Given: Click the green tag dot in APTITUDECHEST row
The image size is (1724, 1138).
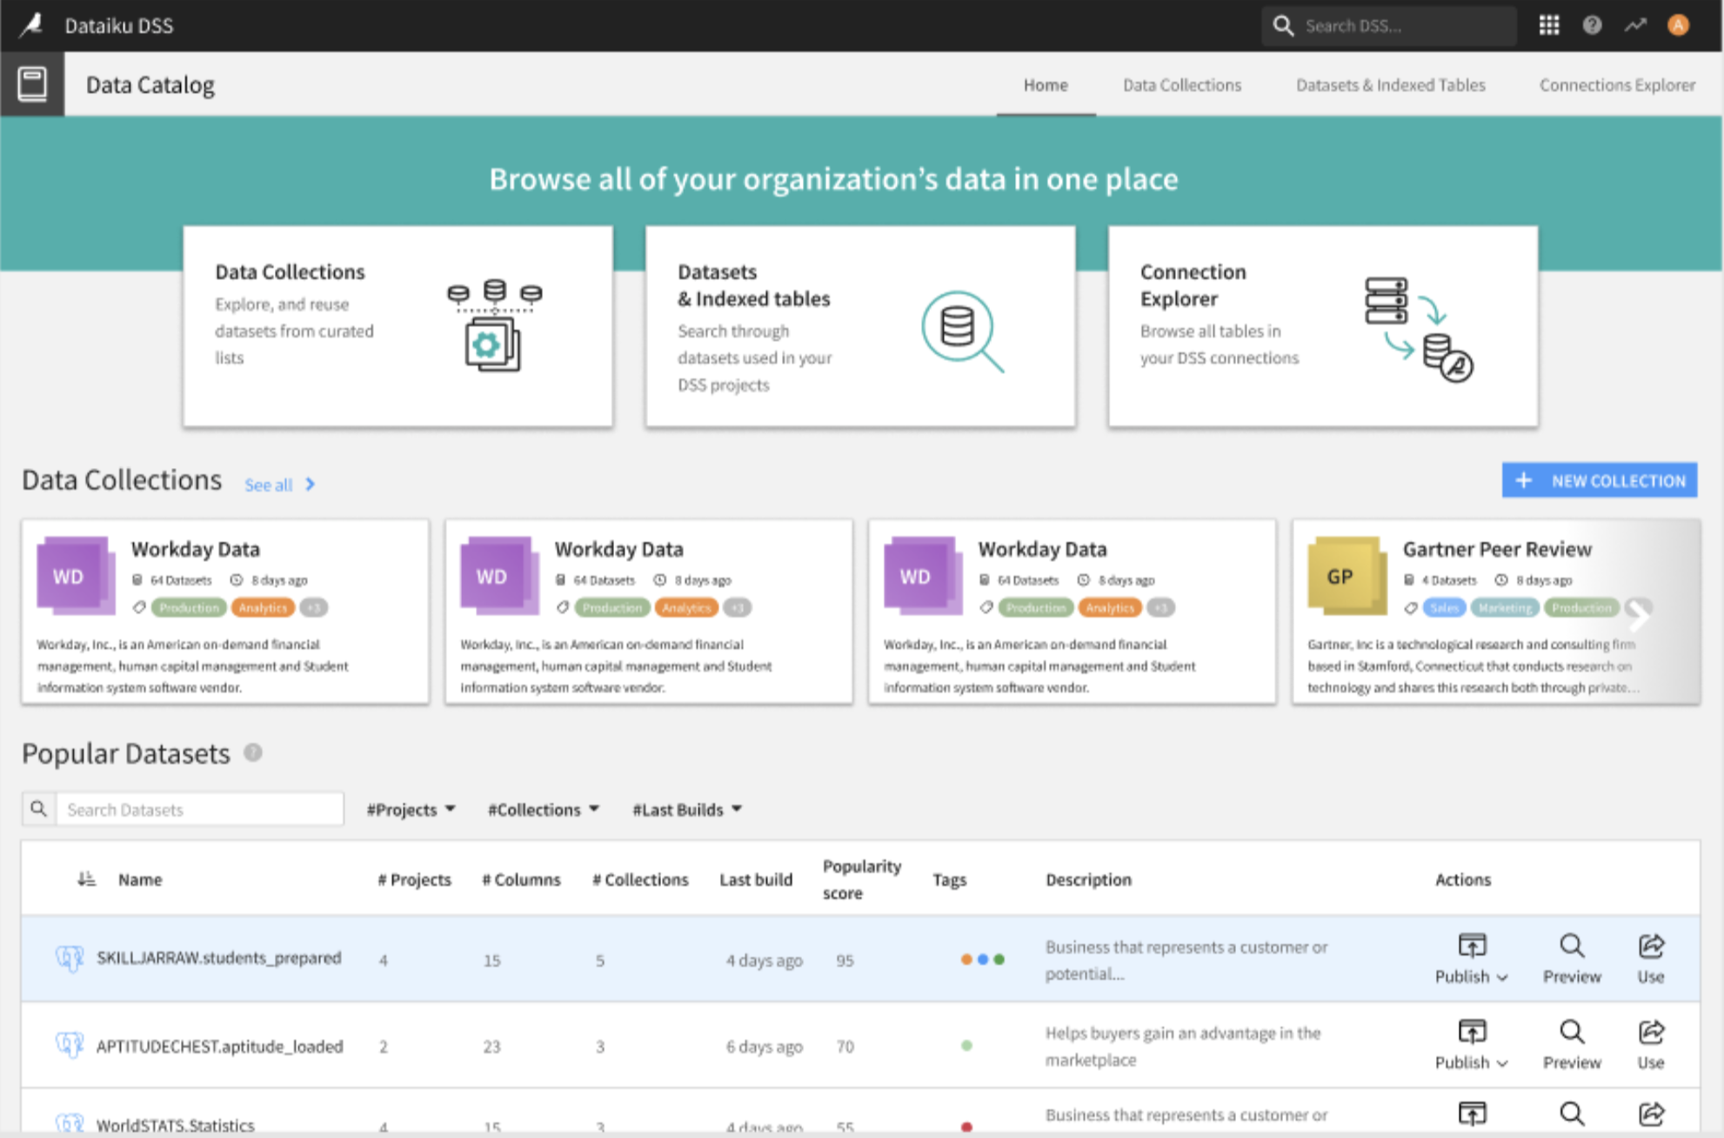Looking at the screenshot, I should click(966, 1045).
